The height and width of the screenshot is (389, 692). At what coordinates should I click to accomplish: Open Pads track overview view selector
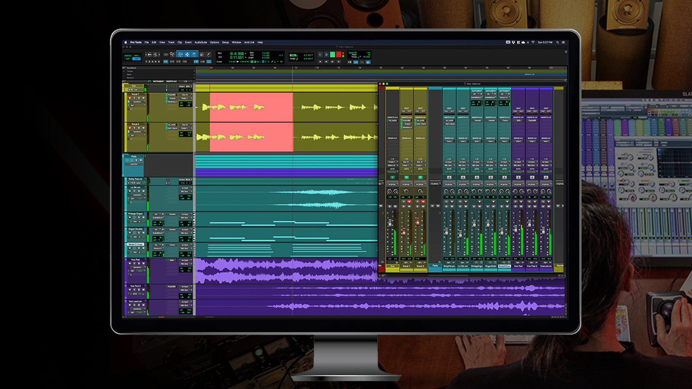click(x=134, y=164)
